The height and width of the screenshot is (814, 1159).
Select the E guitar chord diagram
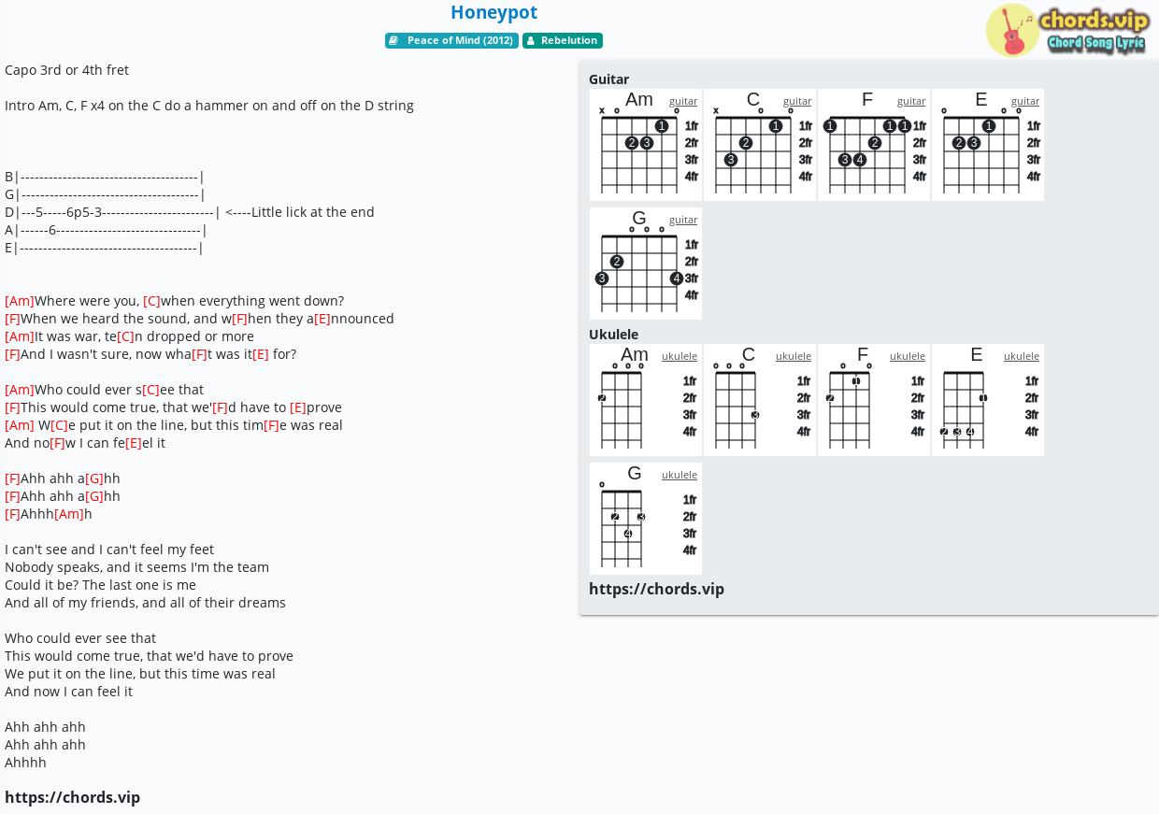click(988, 145)
